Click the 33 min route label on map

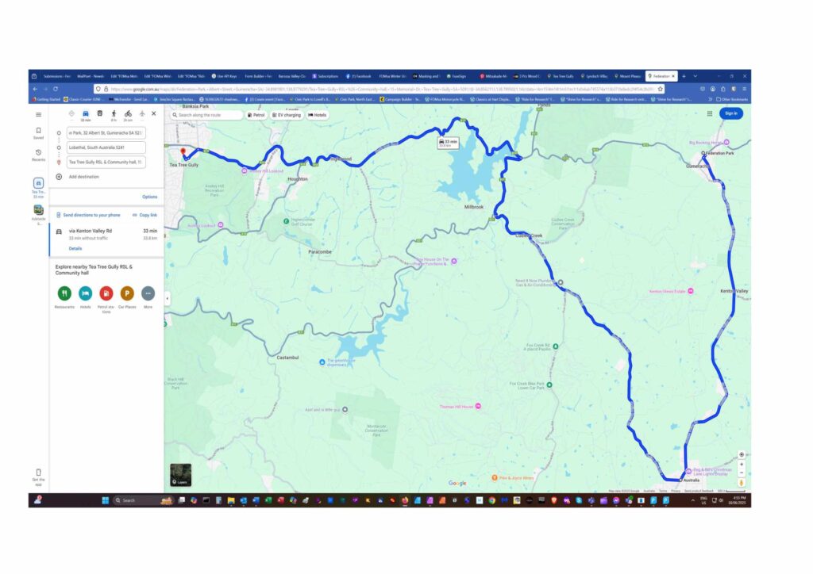(x=448, y=143)
